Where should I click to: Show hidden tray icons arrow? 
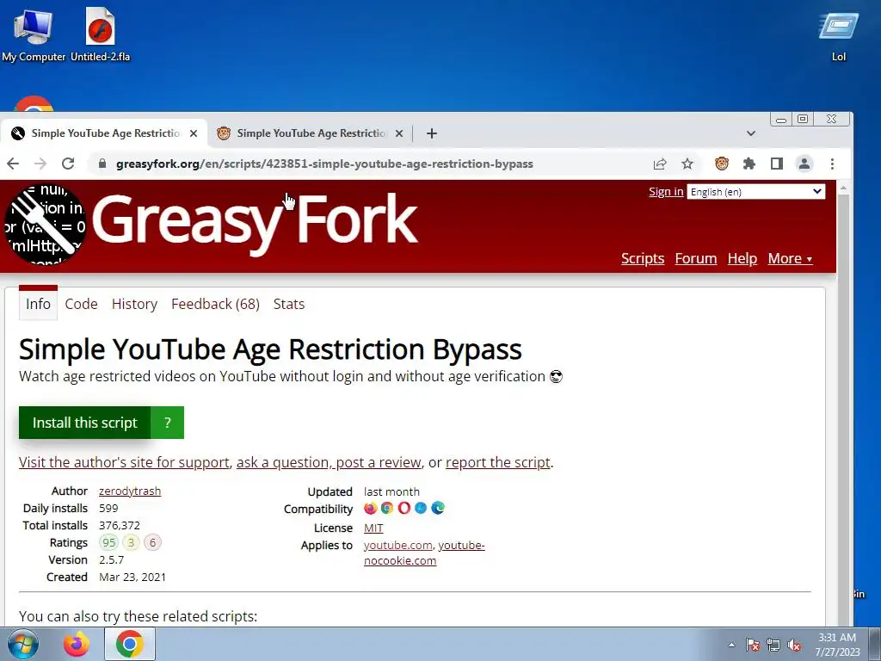click(731, 646)
